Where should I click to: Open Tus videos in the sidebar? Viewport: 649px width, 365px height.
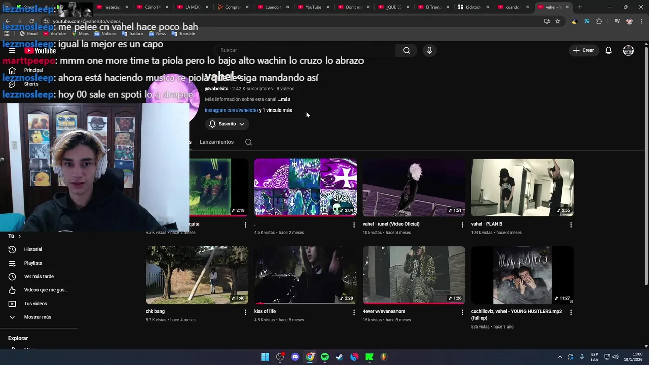pos(35,304)
